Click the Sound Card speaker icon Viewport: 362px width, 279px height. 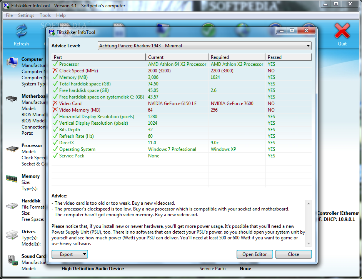pyautogui.click(x=12, y=260)
